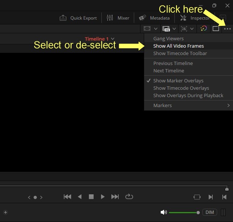This screenshot has height=222, width=233.
Task: Expand the HQ playback quality dropdown
Action: tap(174, 28)
